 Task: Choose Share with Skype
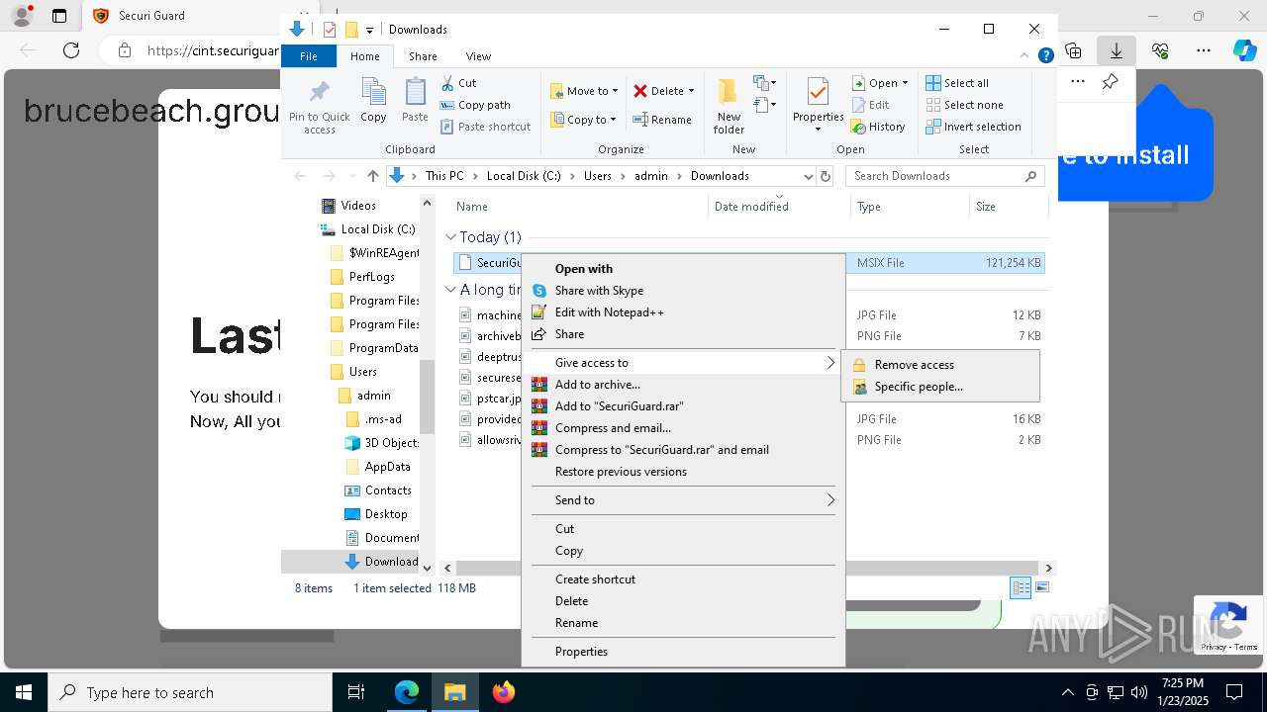[x=683, y=291]
